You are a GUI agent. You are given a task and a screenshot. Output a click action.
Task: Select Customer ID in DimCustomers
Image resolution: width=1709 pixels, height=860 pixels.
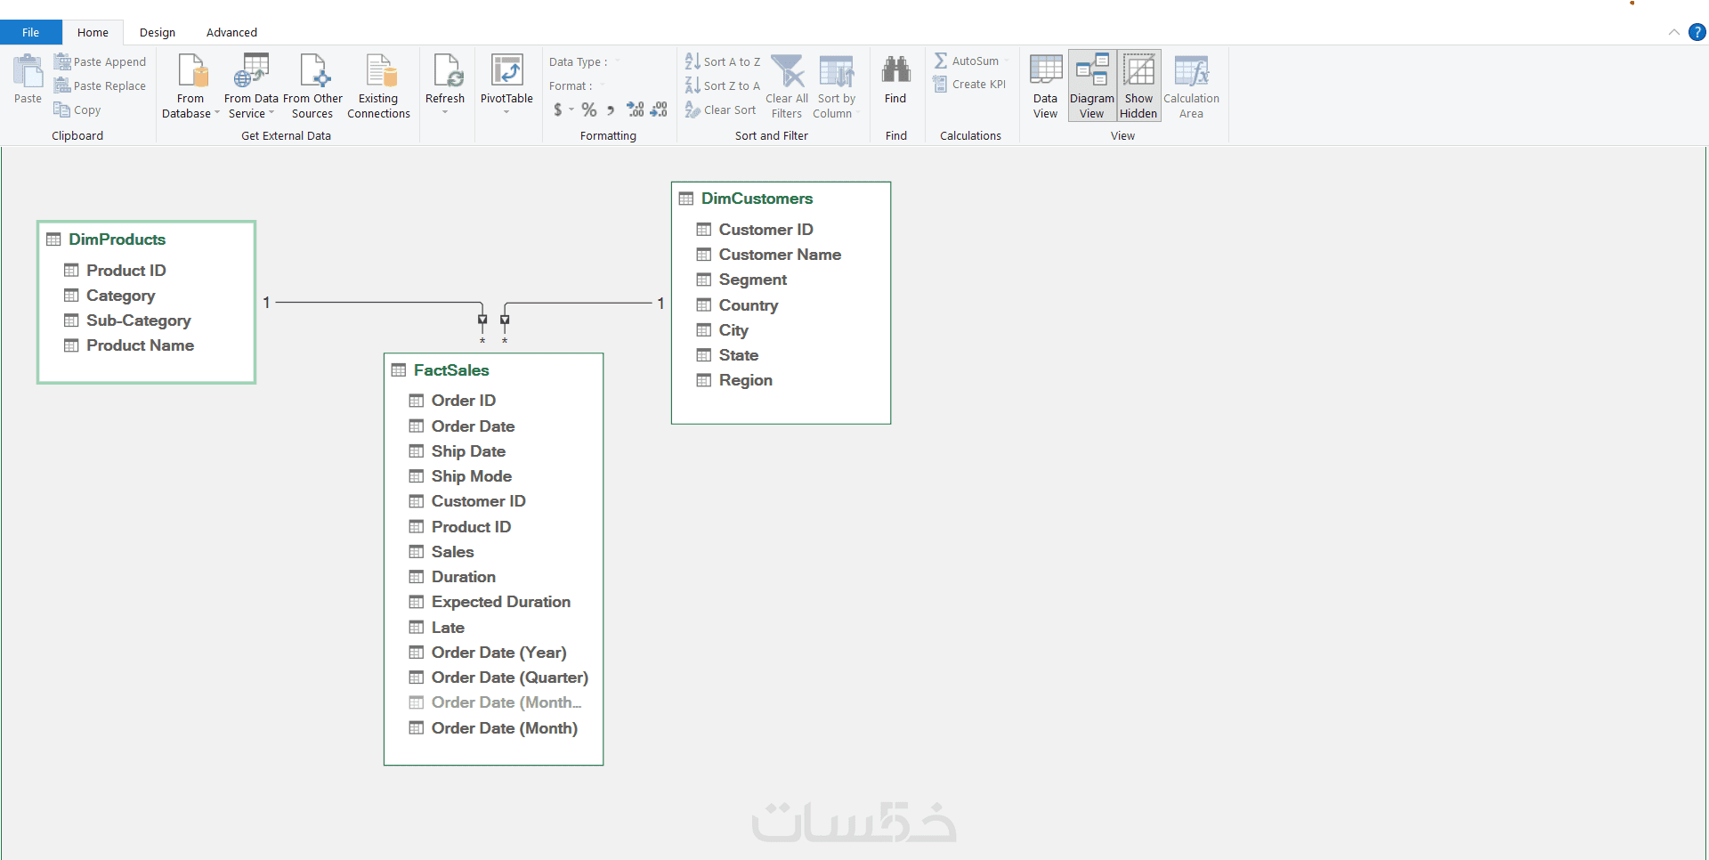[x=765, y=230]
